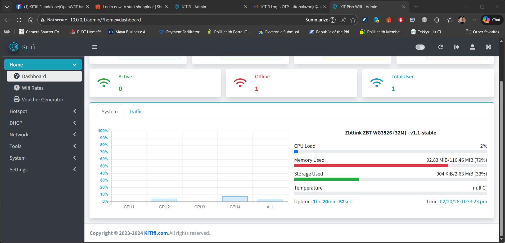Switch to the Shopee login tab

132,7
